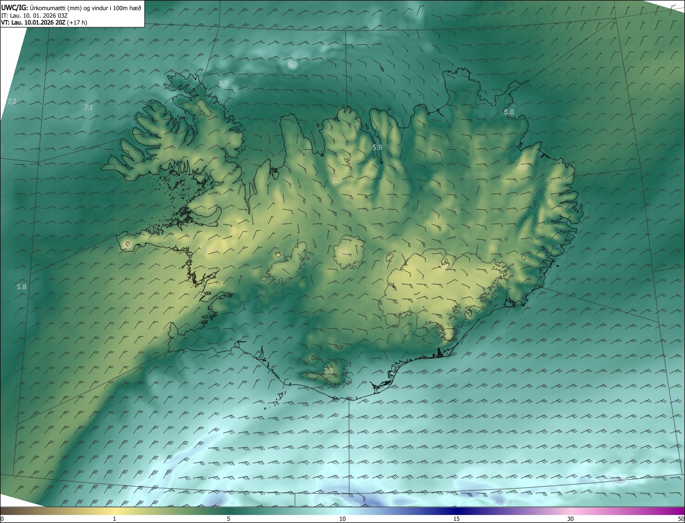Click the 2.2 value label inland north
The height and width of the screenshot is (523, 685).
[337, 181]
